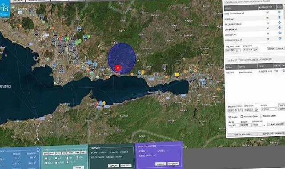This screenshot has width=285, height=169.
Task: Click the right white button in the purple panel
Action: point(173,163)
